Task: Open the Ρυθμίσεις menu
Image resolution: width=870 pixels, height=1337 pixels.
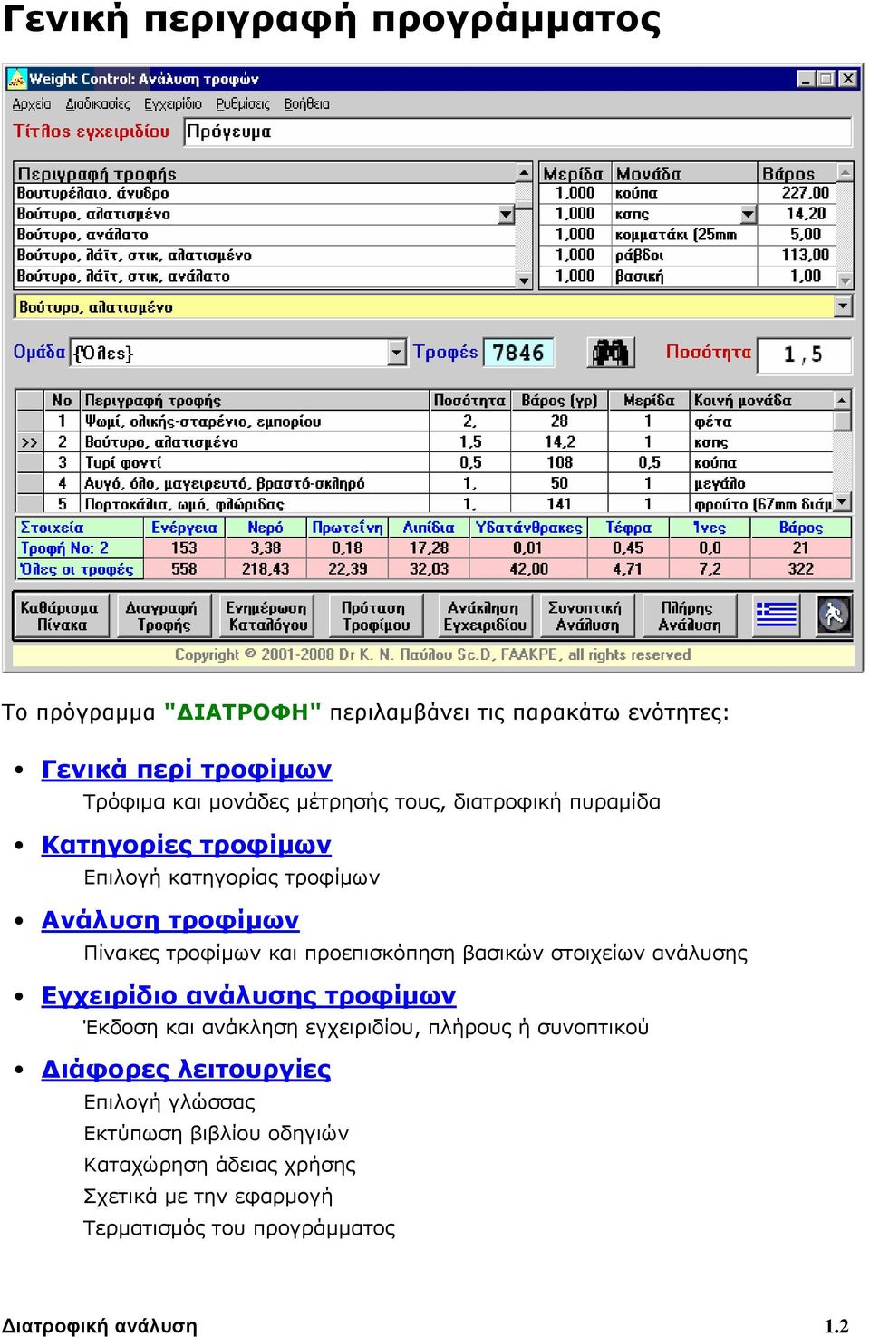Action: (x=243, y=104)
